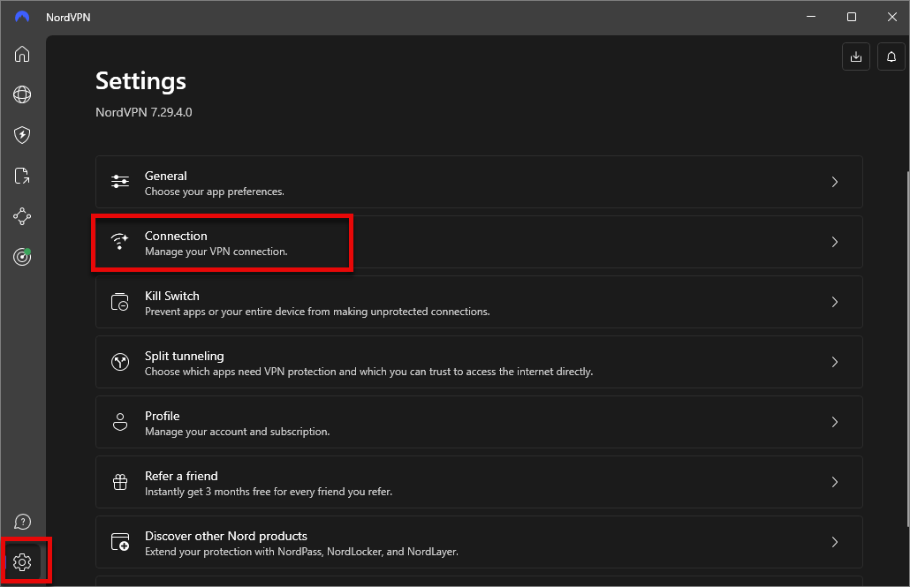This screenshot has height=587, width=910.
Task: Click 'Prevent apps or your entire device' description
Action: point(317,312)
